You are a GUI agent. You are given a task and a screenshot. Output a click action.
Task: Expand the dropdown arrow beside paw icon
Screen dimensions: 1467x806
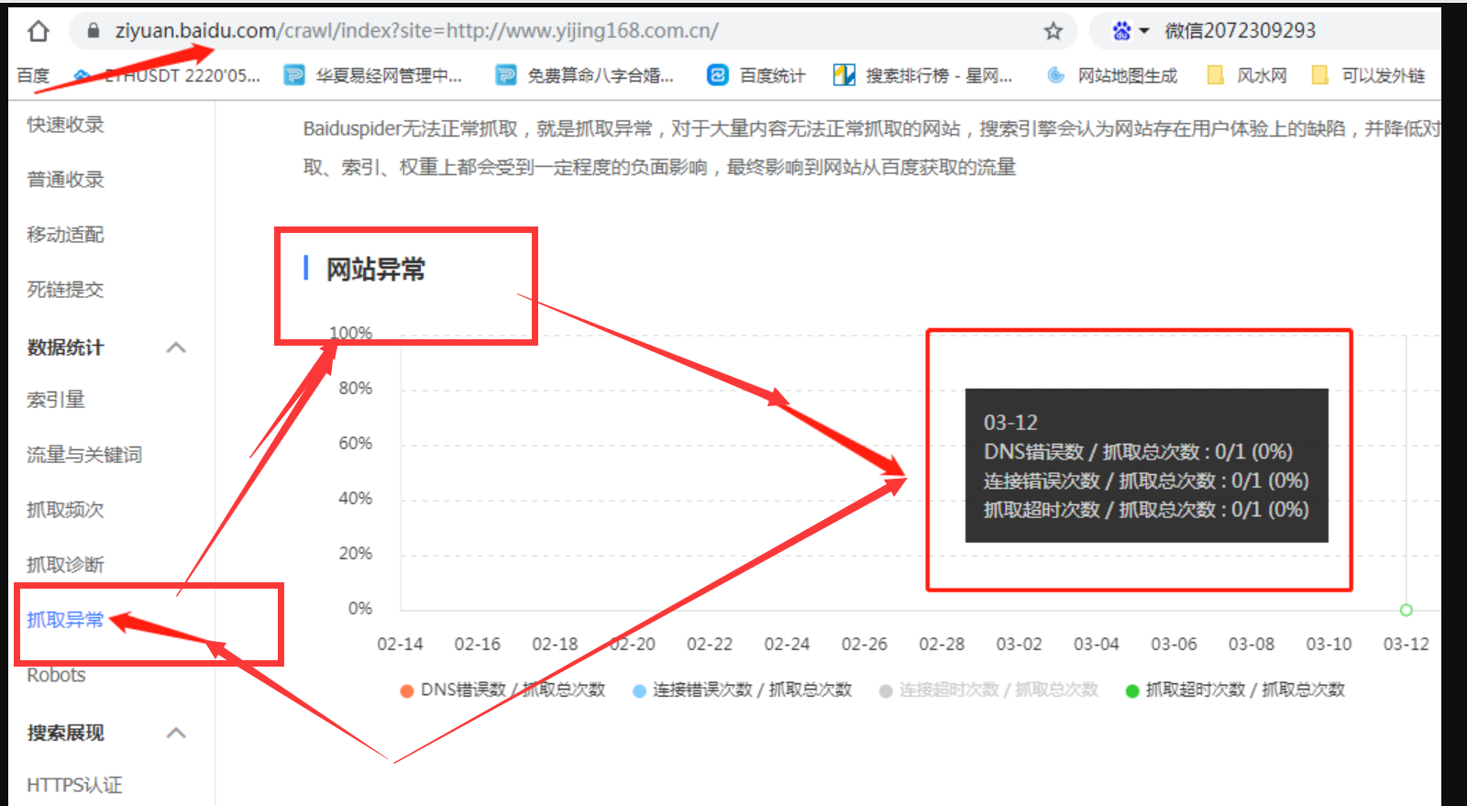[1143, 31]
